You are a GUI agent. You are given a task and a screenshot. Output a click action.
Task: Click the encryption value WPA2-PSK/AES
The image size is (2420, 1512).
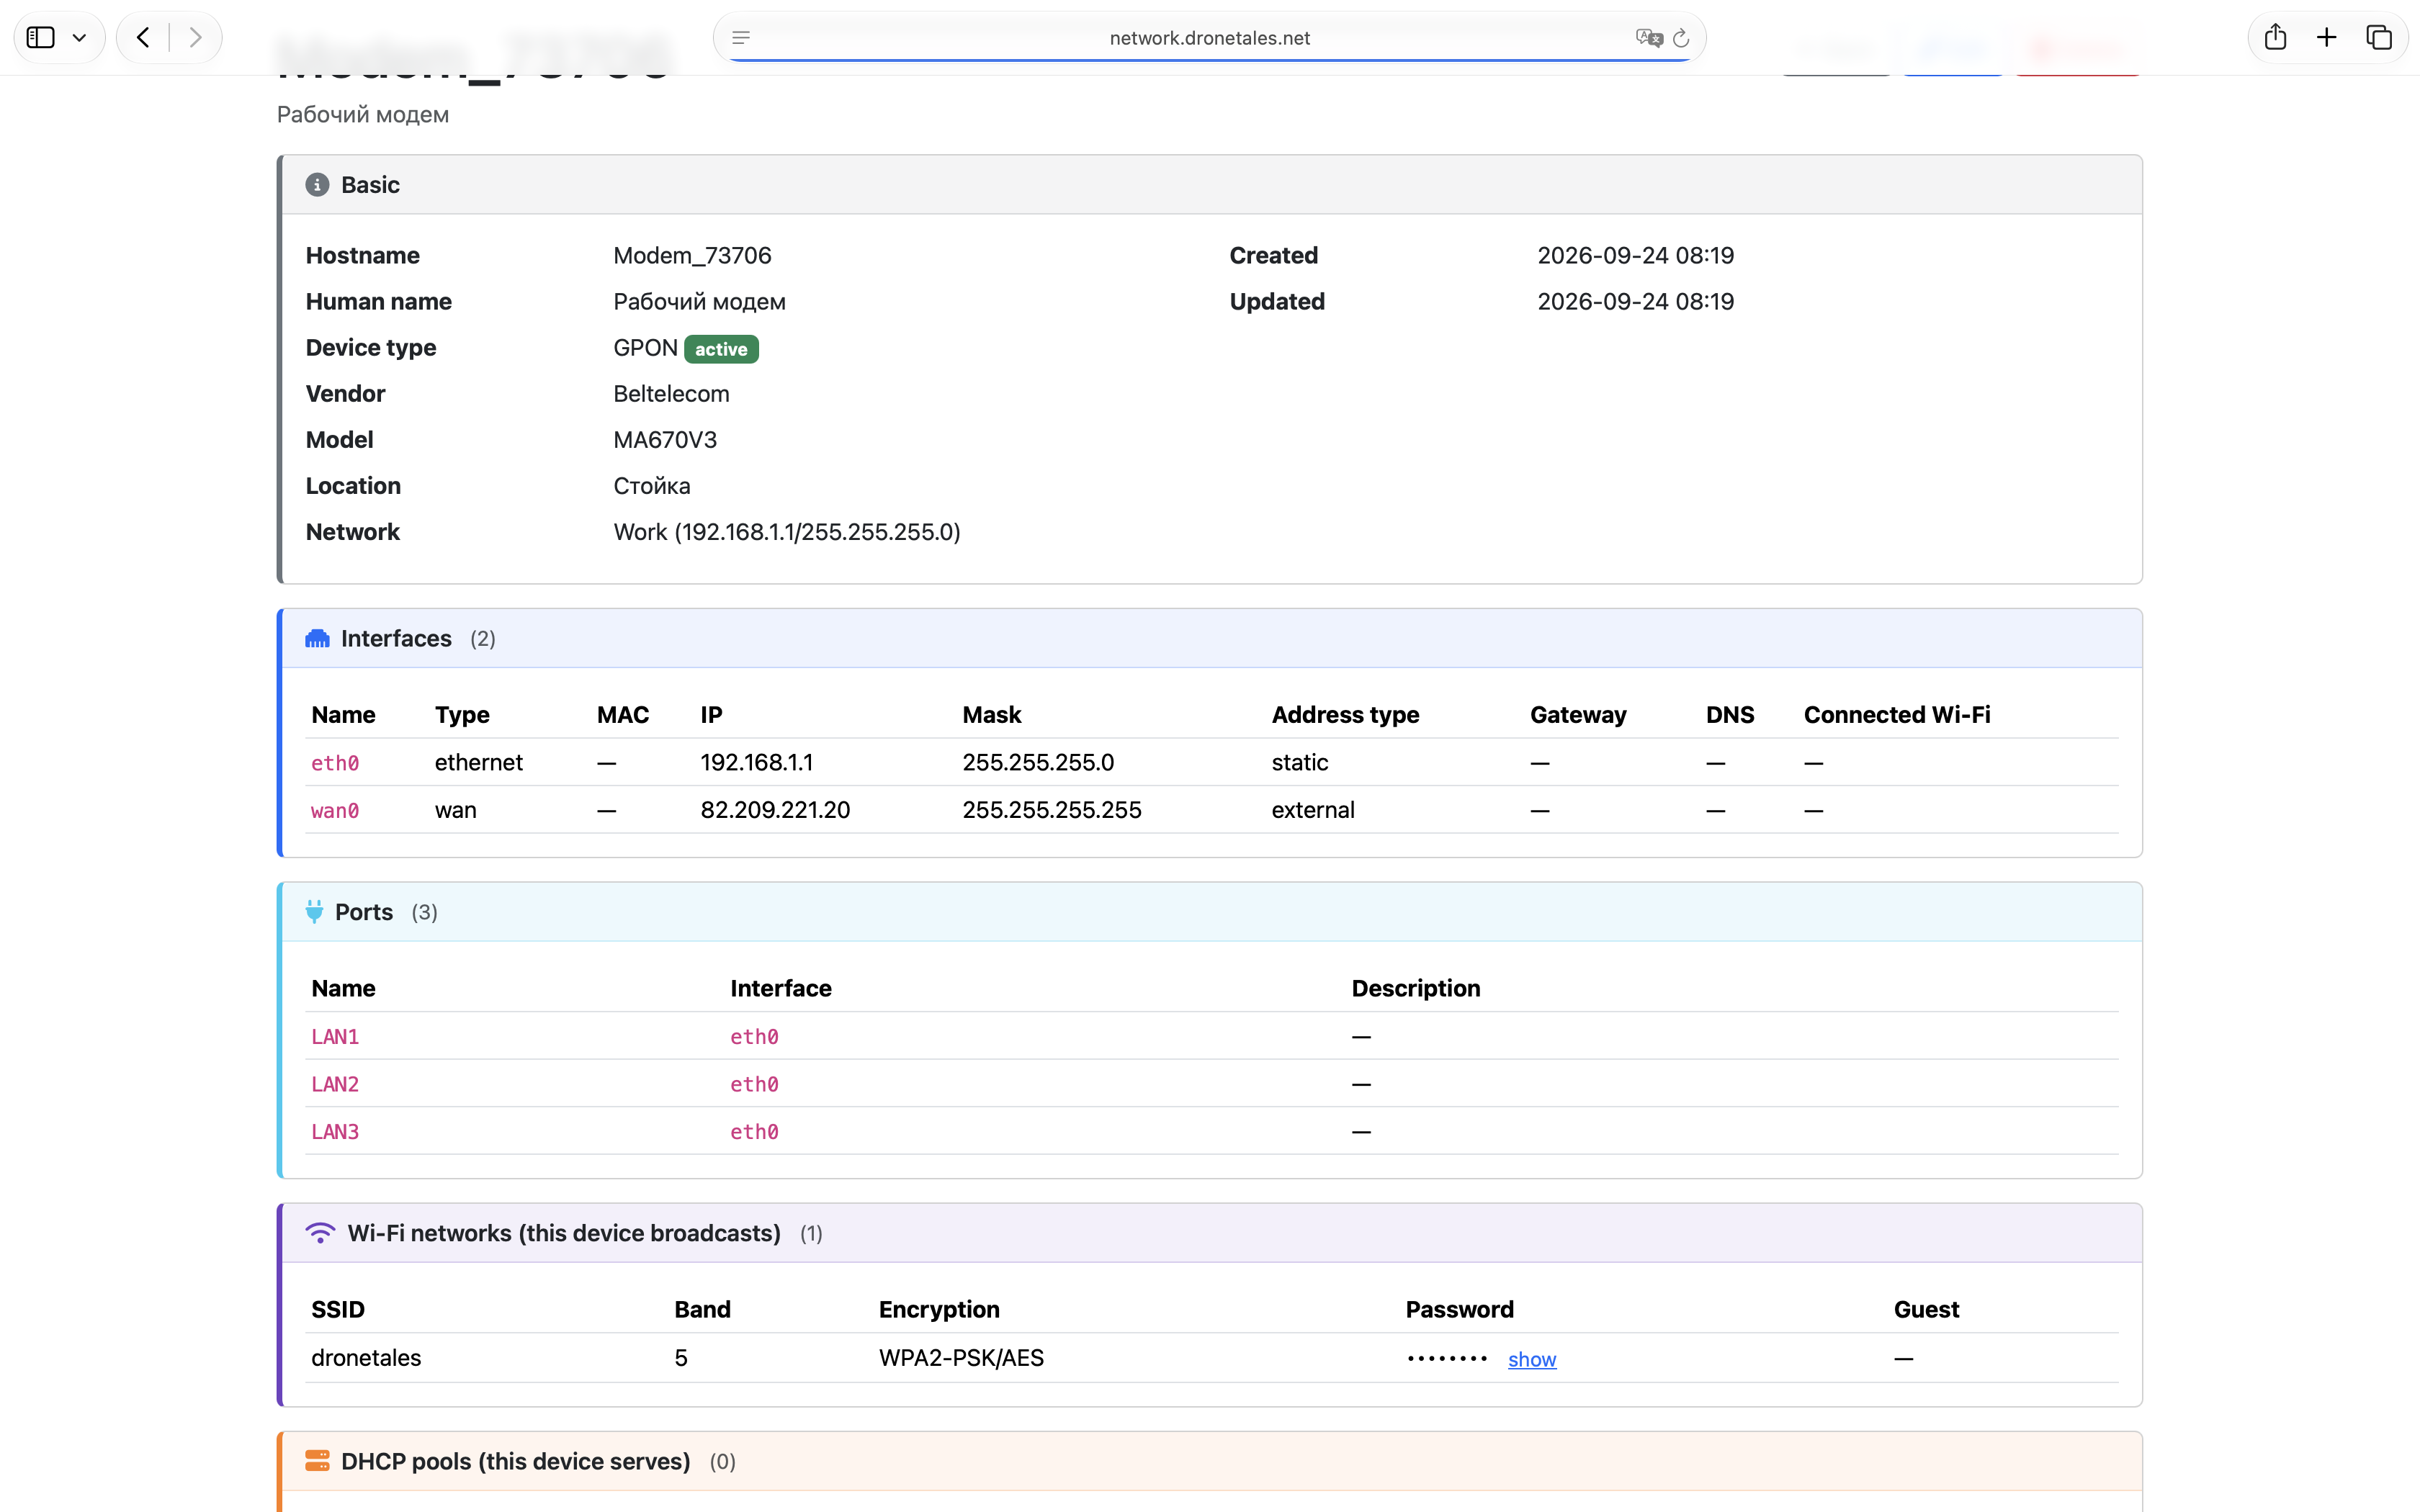[961, 1358]
